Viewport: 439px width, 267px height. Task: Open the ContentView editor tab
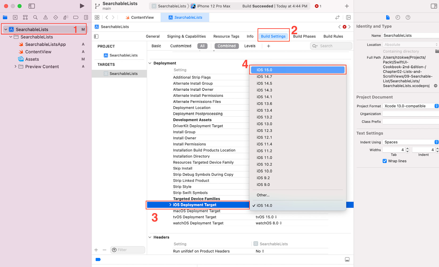pyautogui.click(x=140, y=17)
